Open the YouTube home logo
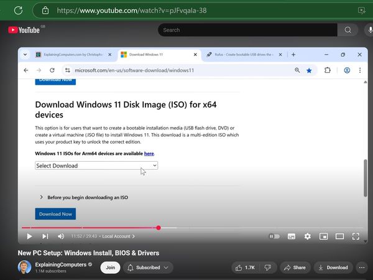The height and width of the screenshot is (280, 373). point(24,30)
